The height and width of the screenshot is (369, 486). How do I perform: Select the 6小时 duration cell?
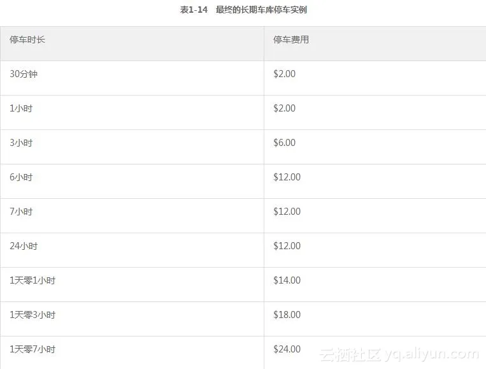click(21, 177)
